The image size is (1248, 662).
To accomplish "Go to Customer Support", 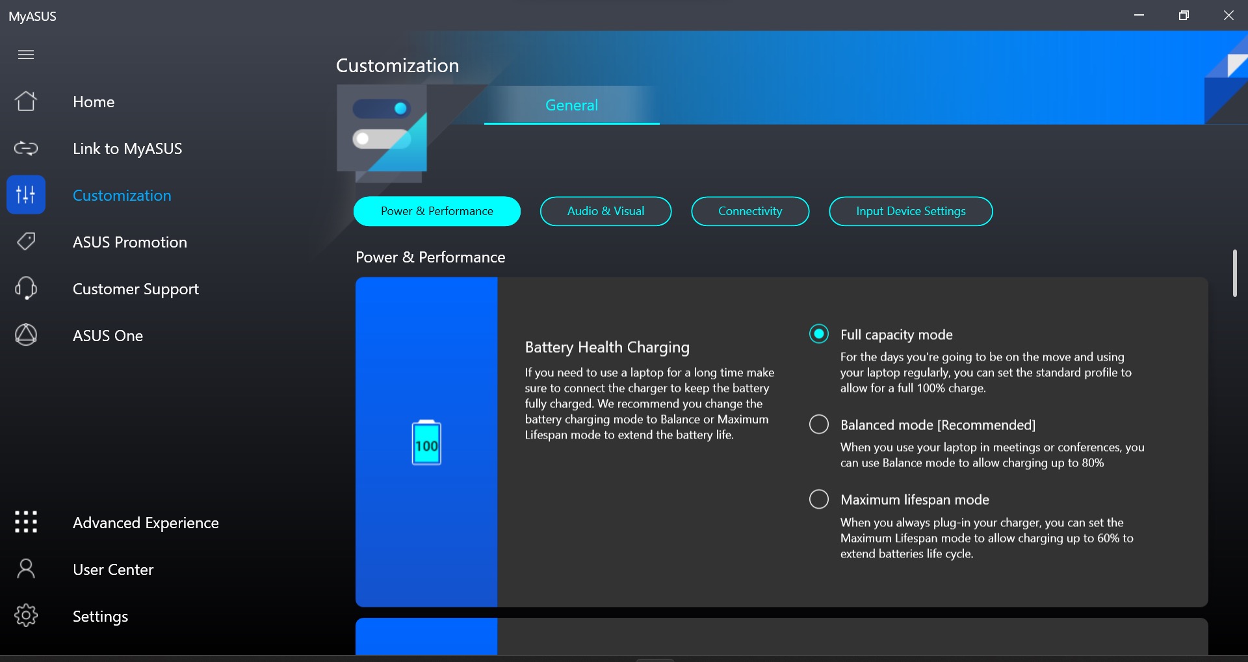I will point(136,289).
